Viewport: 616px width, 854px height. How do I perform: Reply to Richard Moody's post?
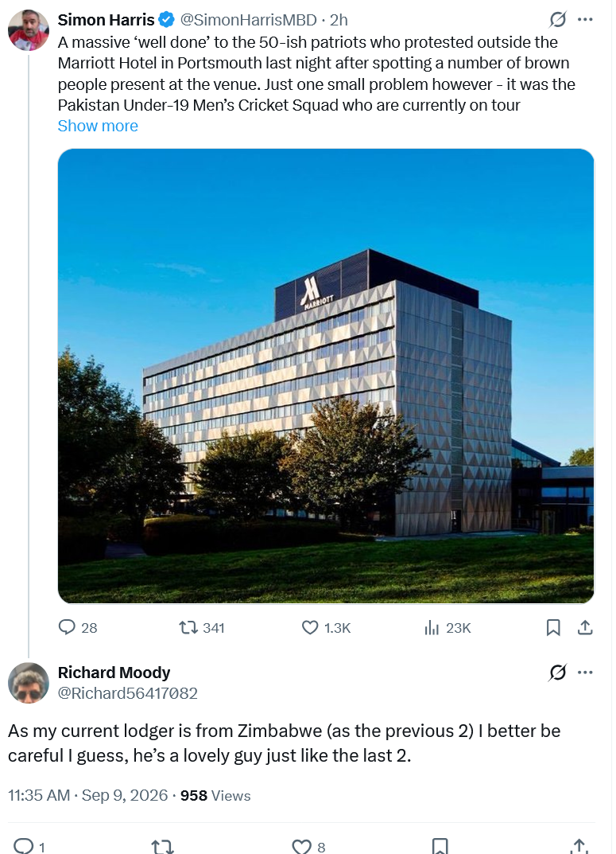pos(29,846)
